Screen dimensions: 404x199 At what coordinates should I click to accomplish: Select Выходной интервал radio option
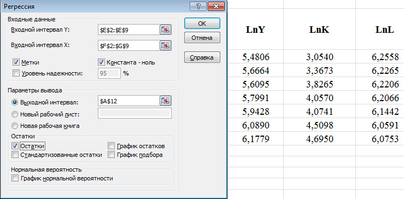(15, 102)
